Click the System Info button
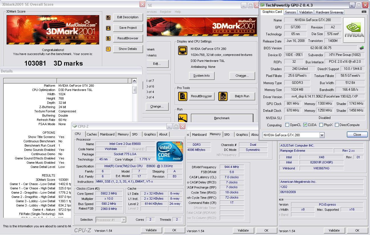The height and width of the screenshot is (235, 370). coord(202,76)
